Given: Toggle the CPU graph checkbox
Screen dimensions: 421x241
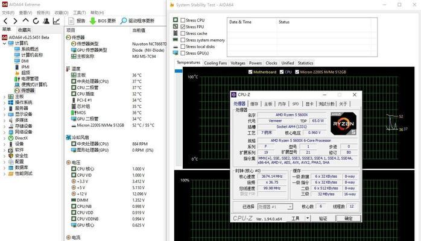Looking at the screenshot, I should [282, 72].
